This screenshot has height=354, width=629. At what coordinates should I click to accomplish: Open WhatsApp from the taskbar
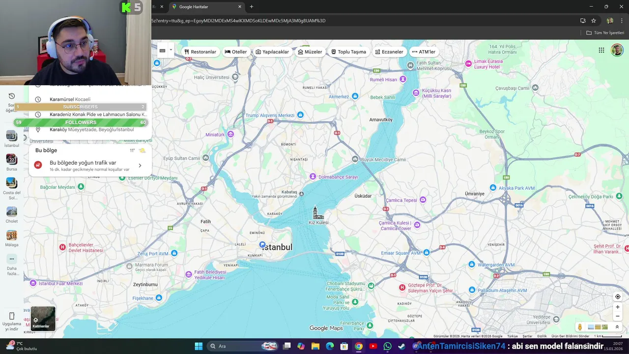point(387,346)
